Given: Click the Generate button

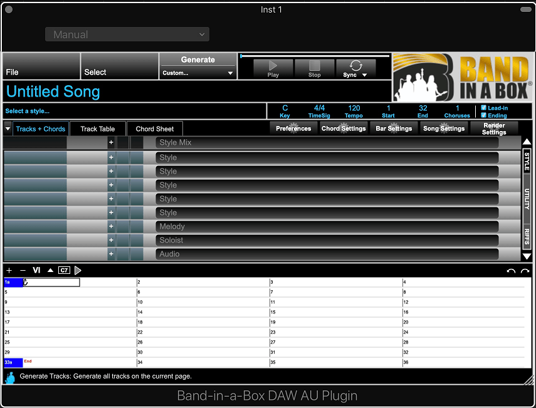Looking at the screenshot, I should 198,60.
